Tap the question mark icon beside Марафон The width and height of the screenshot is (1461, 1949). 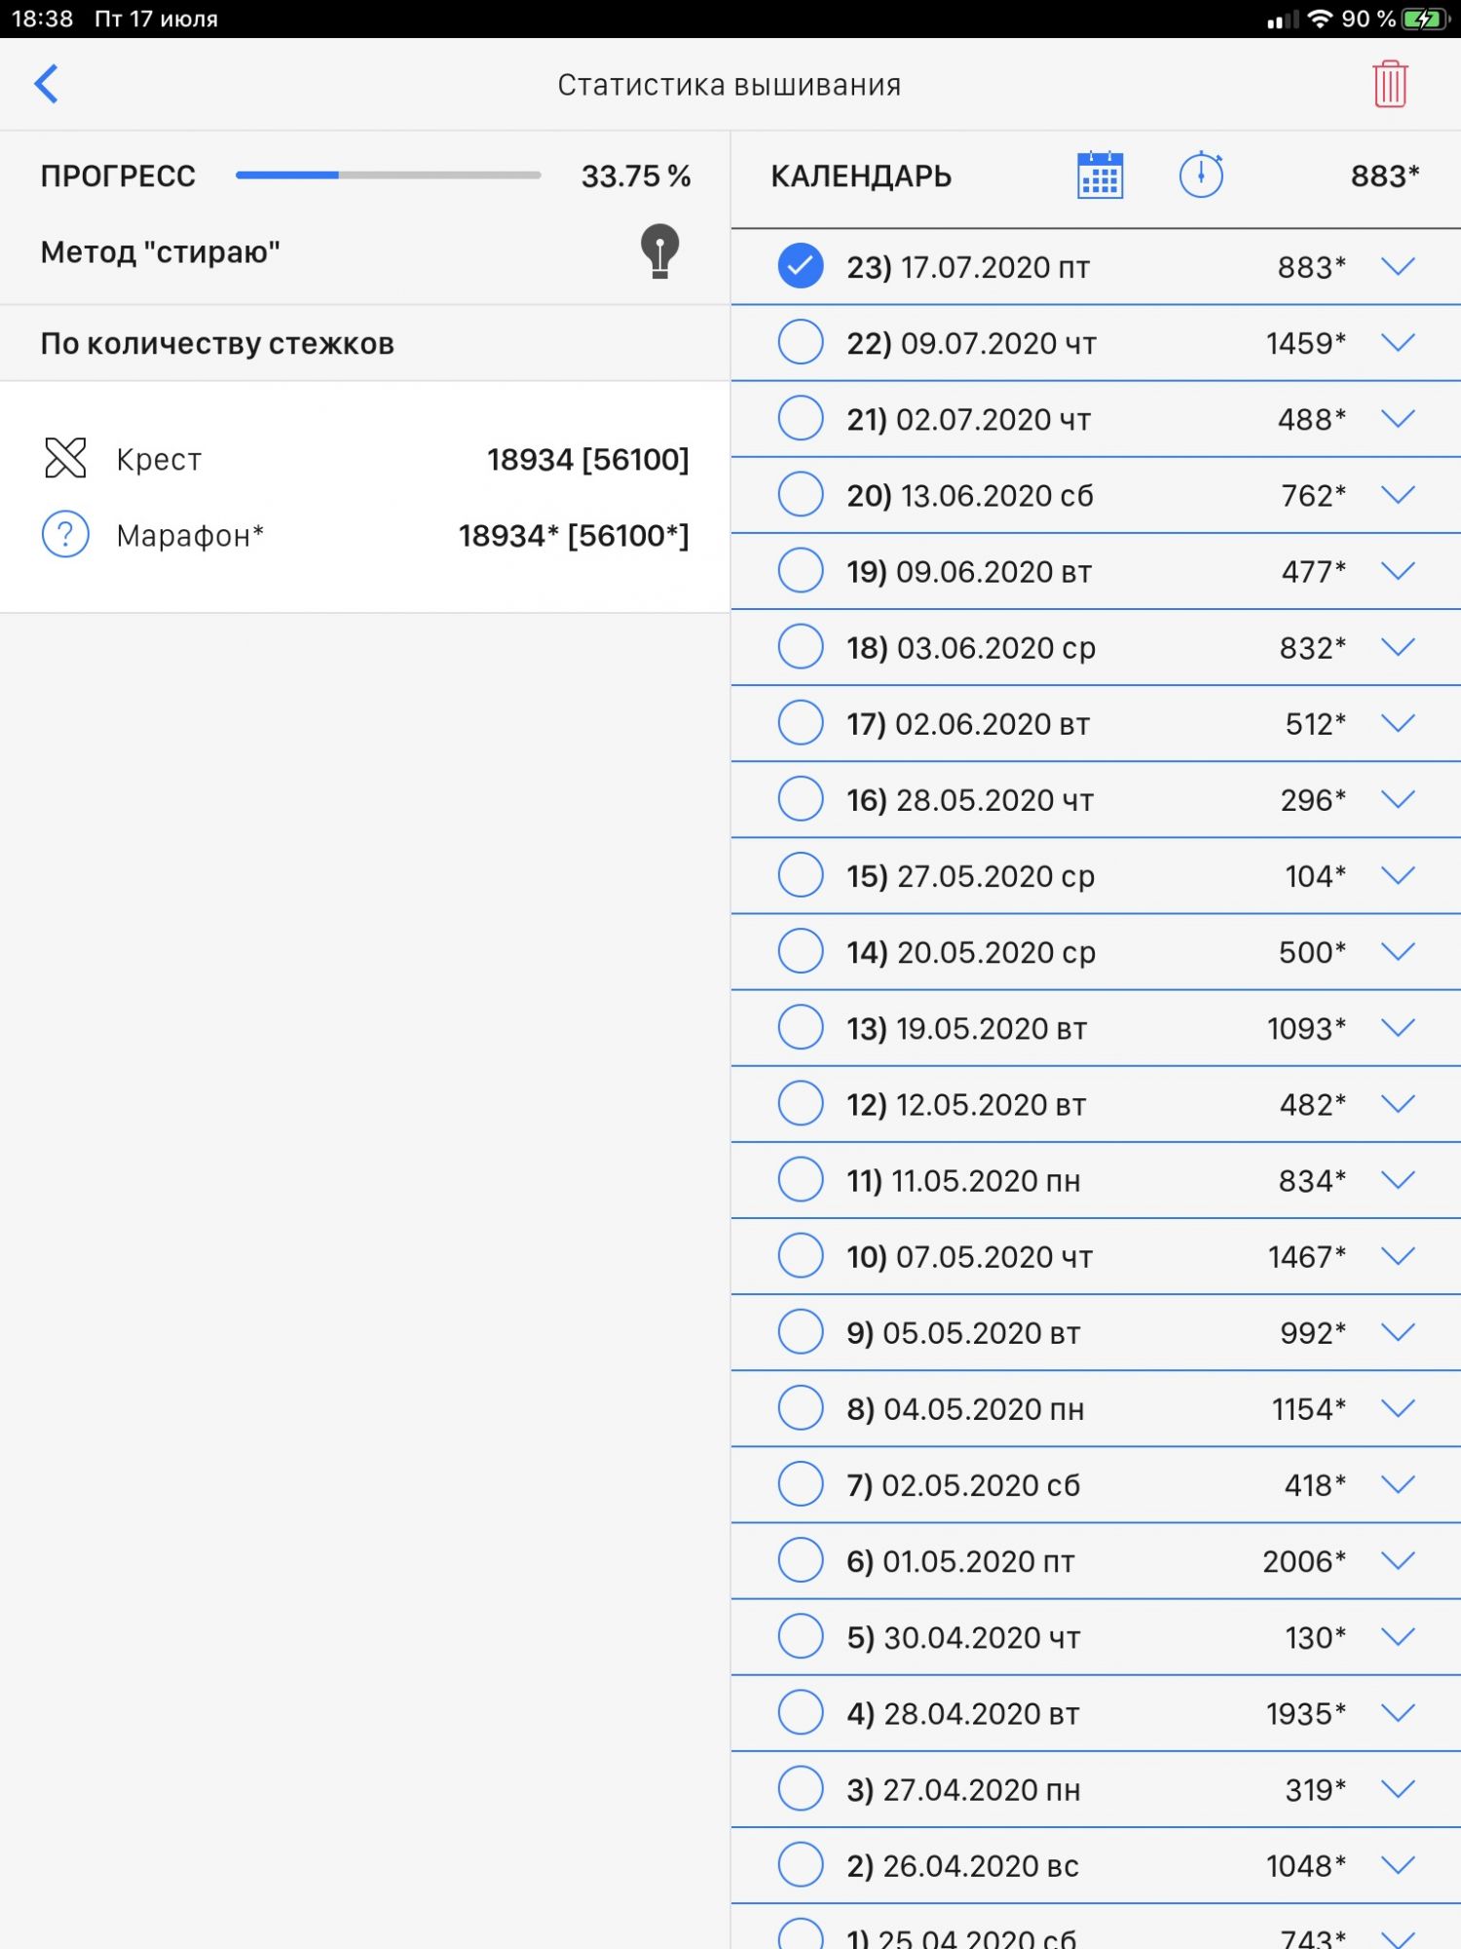click(x=65, y=535)
